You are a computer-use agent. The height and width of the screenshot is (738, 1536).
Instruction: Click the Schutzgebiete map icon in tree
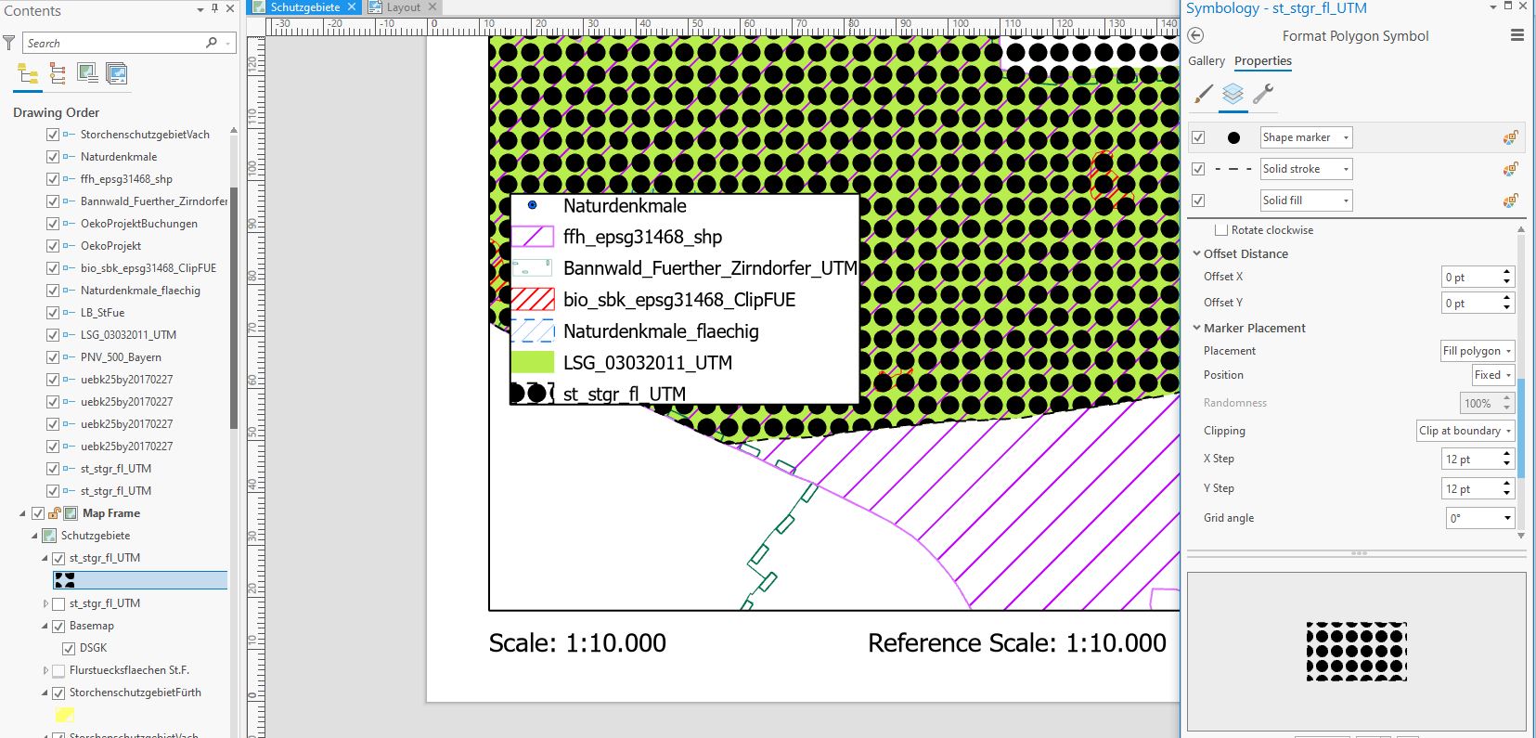[x=50, y=536]
